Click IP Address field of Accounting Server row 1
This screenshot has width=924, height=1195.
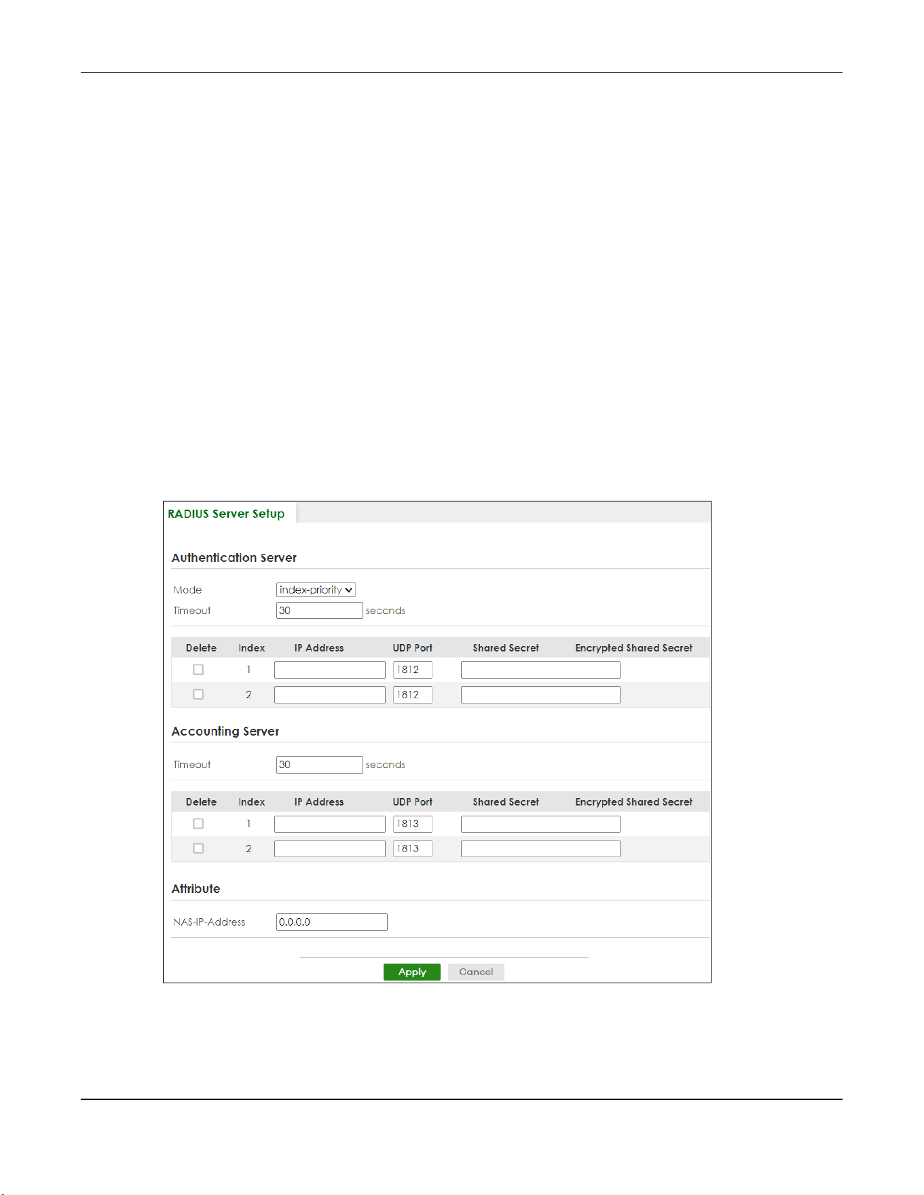330,824
